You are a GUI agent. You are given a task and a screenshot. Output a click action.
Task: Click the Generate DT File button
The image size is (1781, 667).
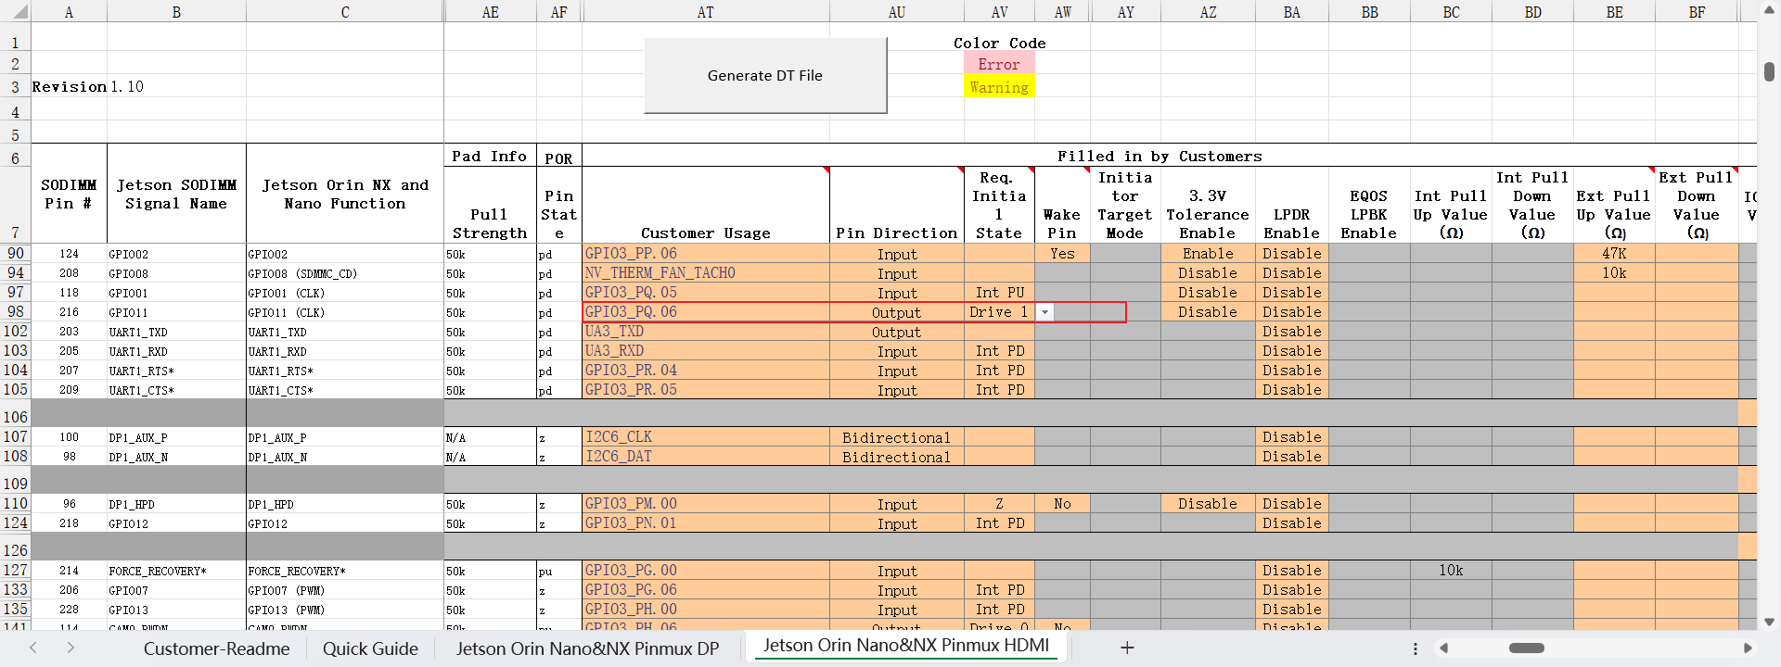(764, 76)
